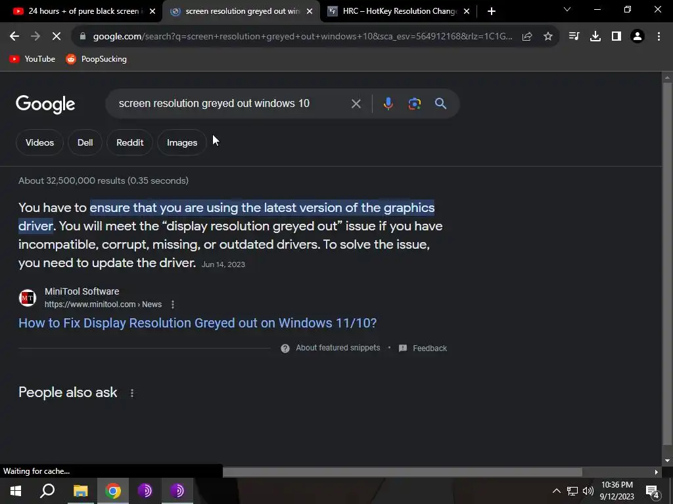Viewport: 673px width, 504px height.
Task: Click the Google logo
Action: point(45,104)
